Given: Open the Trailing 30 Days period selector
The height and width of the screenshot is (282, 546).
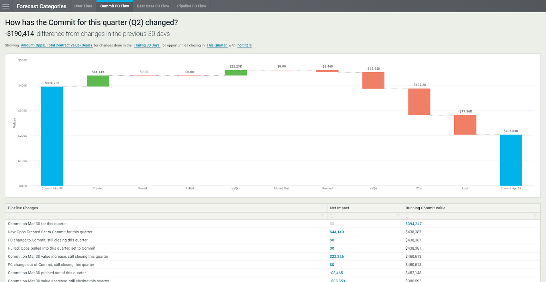Looking at the screenshot, I should click(x=146, y=45).
